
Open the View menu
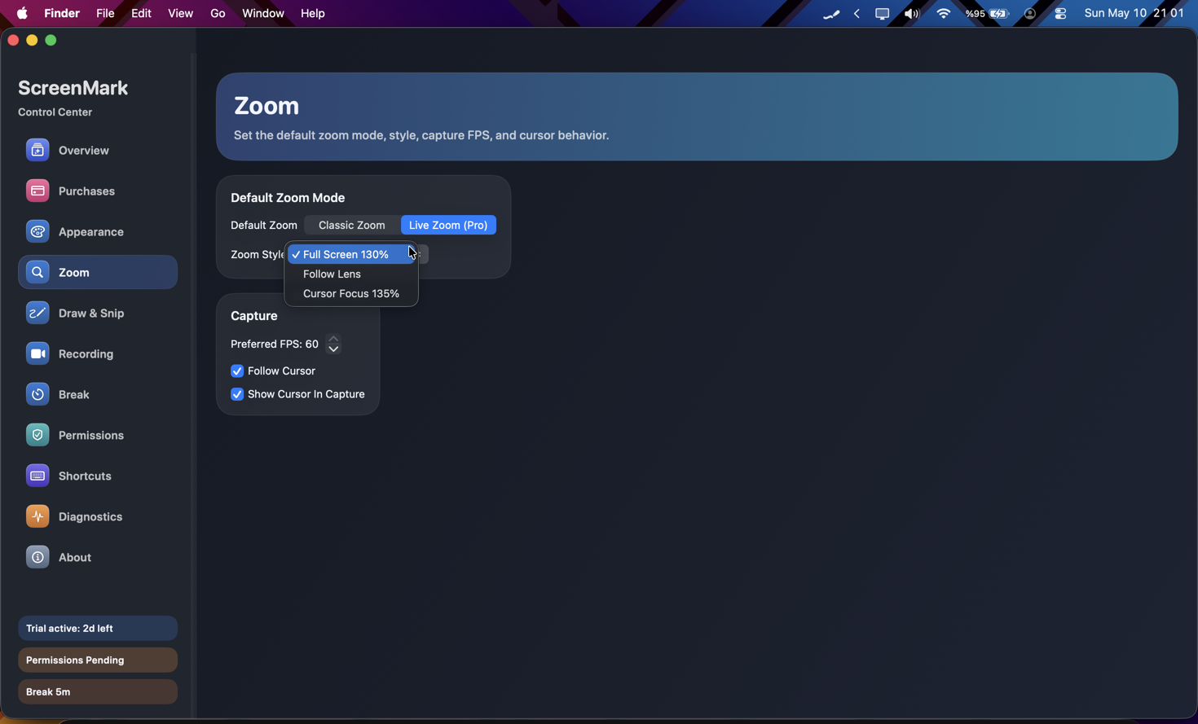[x=180, y=13]
